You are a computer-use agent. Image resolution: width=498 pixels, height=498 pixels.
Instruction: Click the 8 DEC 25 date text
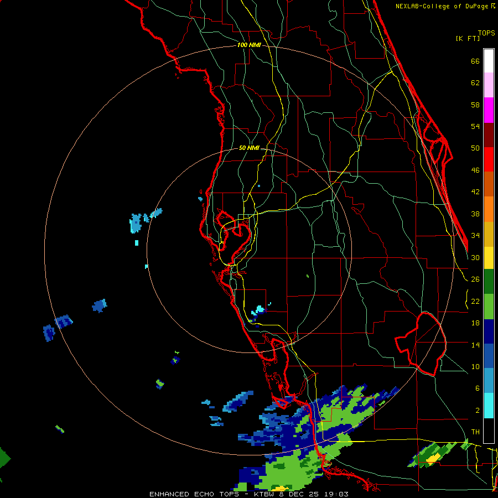coord(300,494)
